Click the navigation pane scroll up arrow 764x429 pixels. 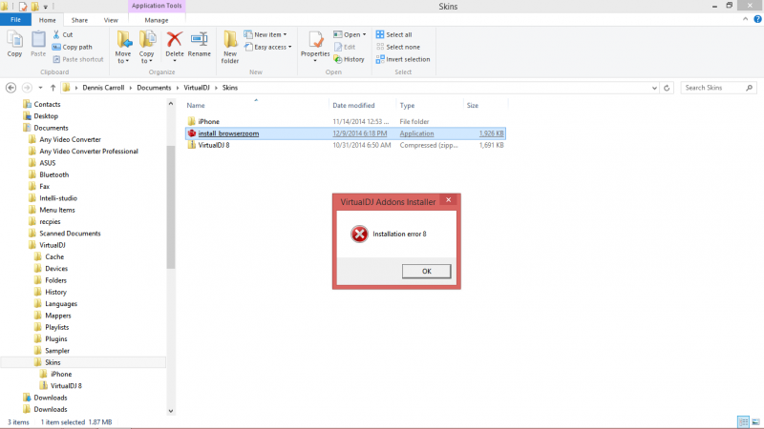tap(171, 104)
